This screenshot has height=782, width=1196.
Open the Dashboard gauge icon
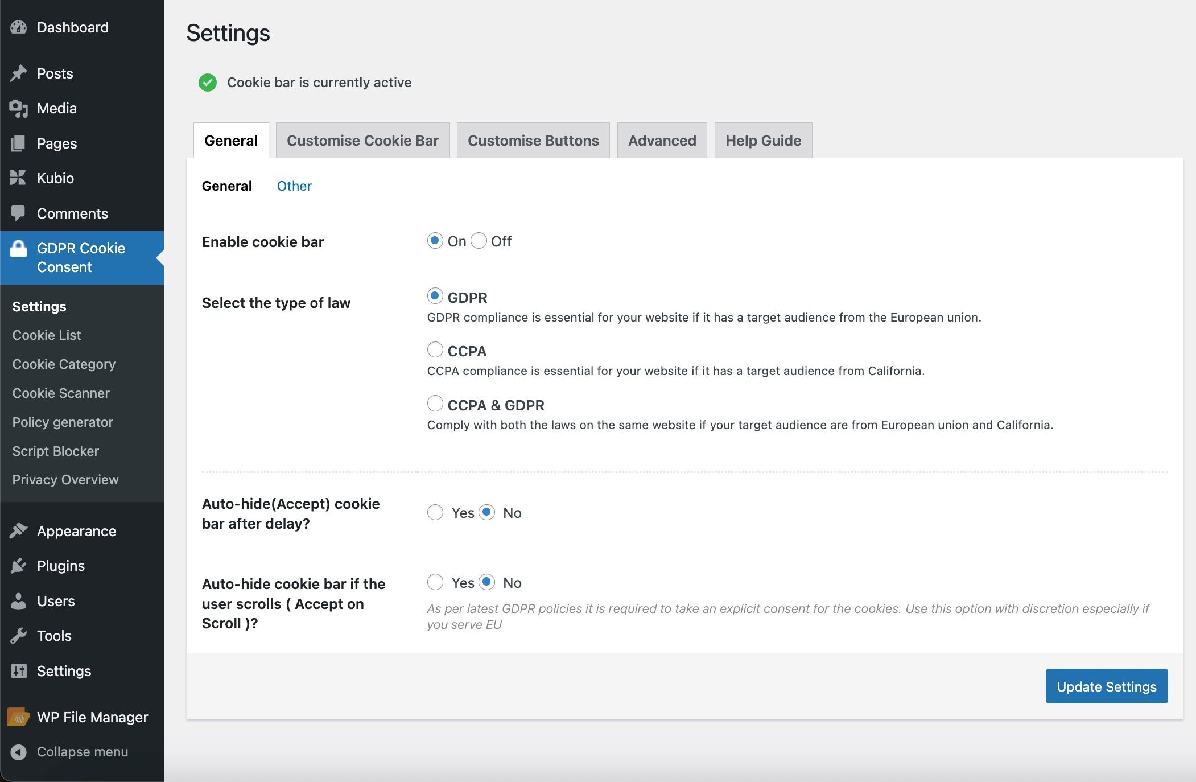tap(18, 27)
